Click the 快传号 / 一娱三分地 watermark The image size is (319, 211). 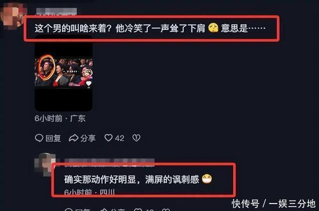274,204
